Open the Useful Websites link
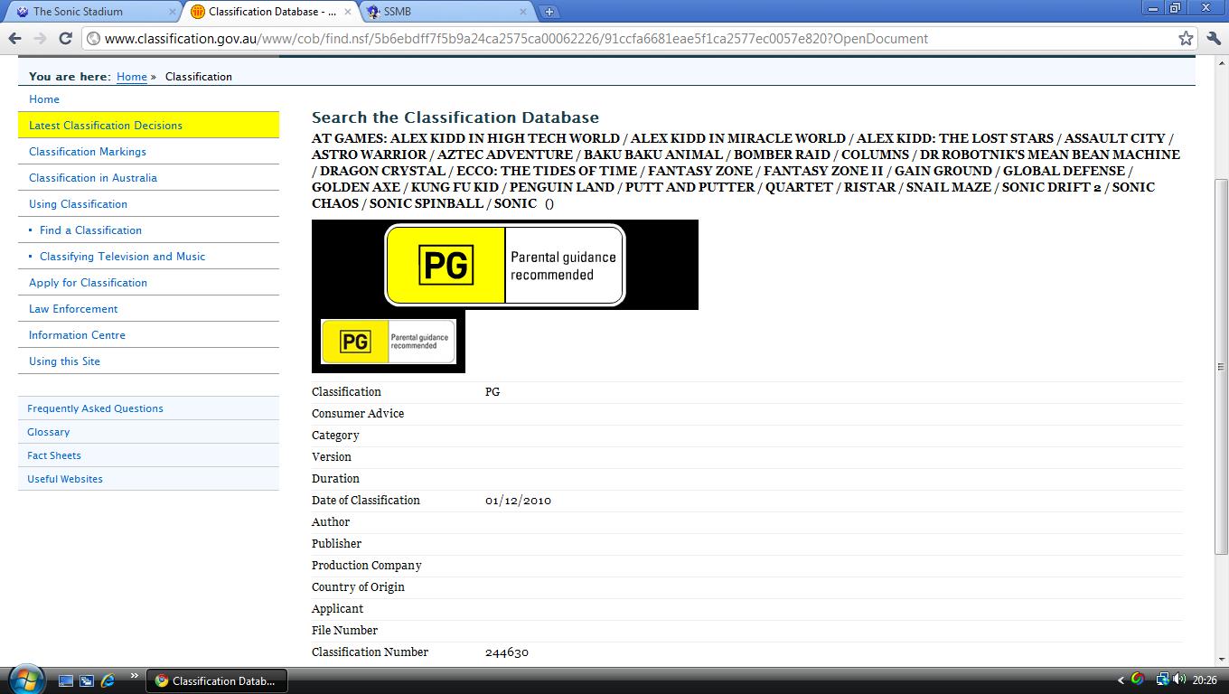This screenshot has width=1229, height=694. 65,479
